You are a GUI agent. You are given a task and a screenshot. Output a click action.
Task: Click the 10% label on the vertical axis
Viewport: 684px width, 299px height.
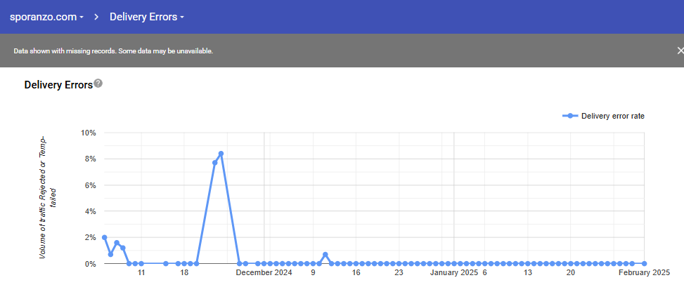(89, 133)
